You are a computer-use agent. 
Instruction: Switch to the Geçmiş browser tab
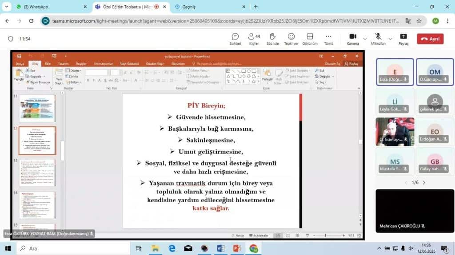tap(210, 7)
